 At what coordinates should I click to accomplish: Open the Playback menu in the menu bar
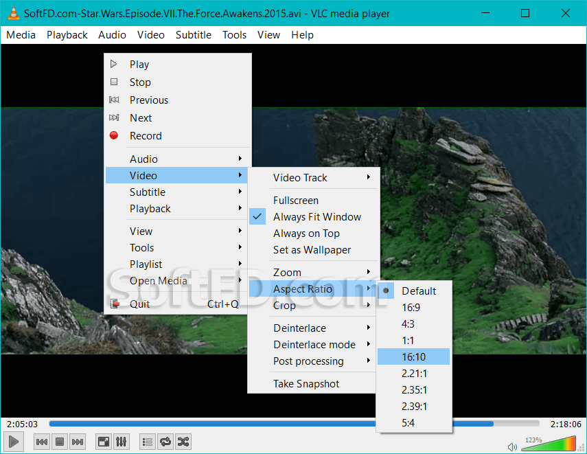click(67, 35)
